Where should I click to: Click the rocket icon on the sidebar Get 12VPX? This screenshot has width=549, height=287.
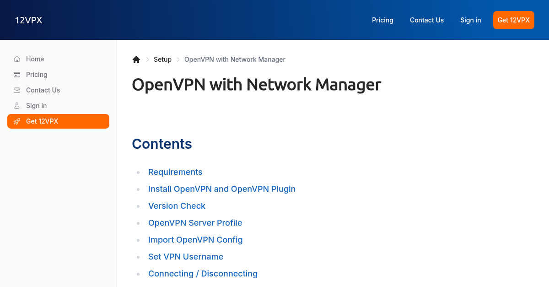[17, 121]
